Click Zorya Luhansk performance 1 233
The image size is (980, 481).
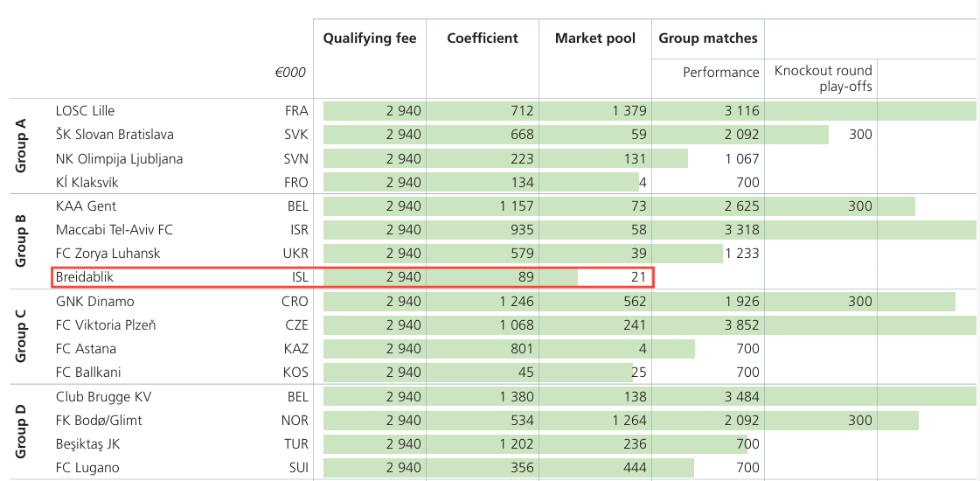tap(742, 254)
